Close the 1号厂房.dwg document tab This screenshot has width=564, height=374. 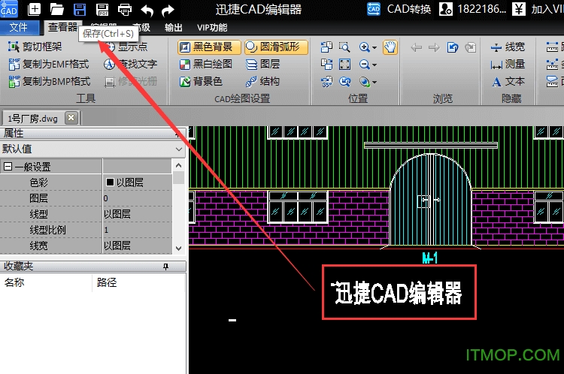(71, 118)
